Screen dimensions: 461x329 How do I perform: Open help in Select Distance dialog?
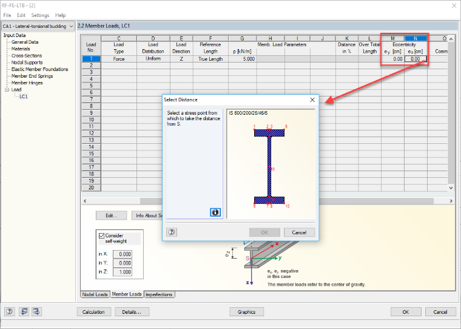[172, 232]
